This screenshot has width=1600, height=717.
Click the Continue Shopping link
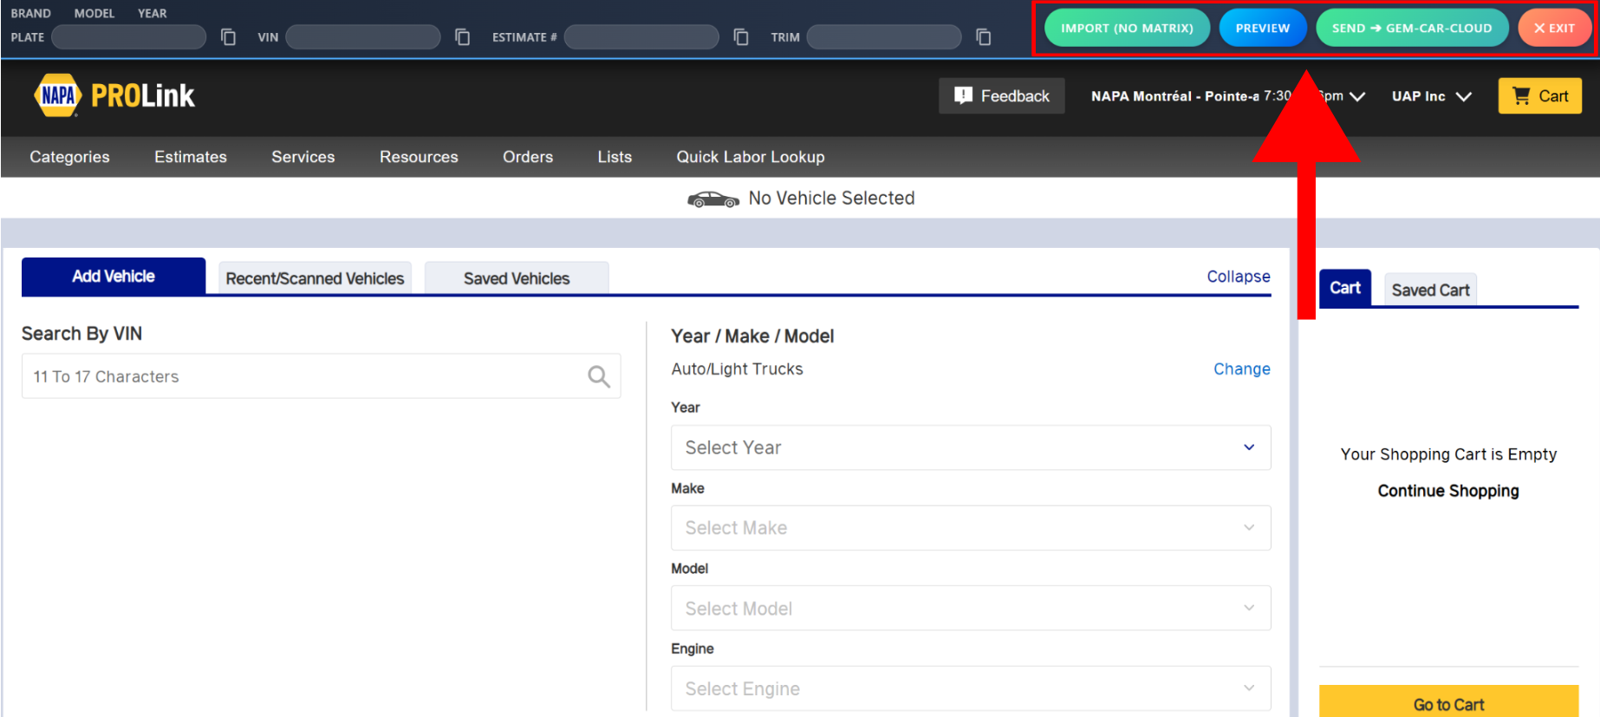click(1448, 491)
